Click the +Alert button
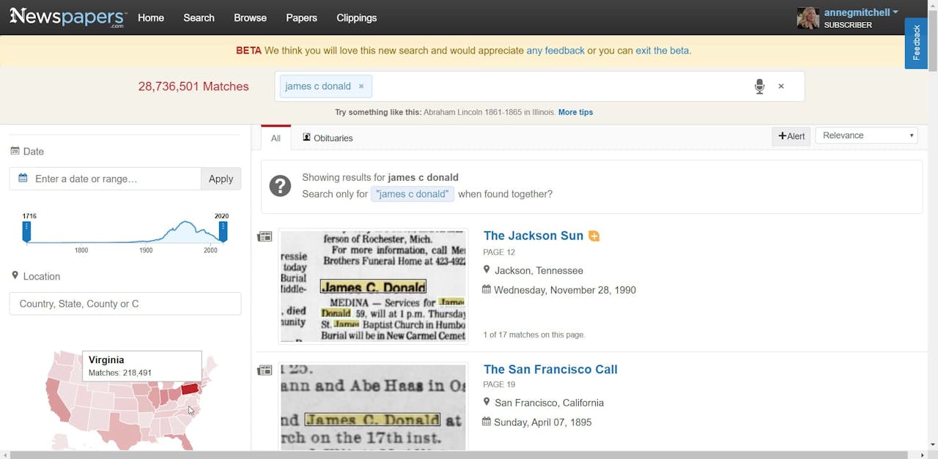 click(791, 136)
